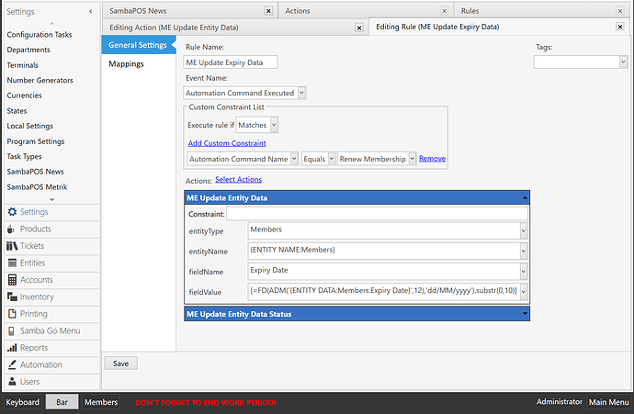Click the Administrator user label
634x414 pixels.
click(x=559, y=402)
